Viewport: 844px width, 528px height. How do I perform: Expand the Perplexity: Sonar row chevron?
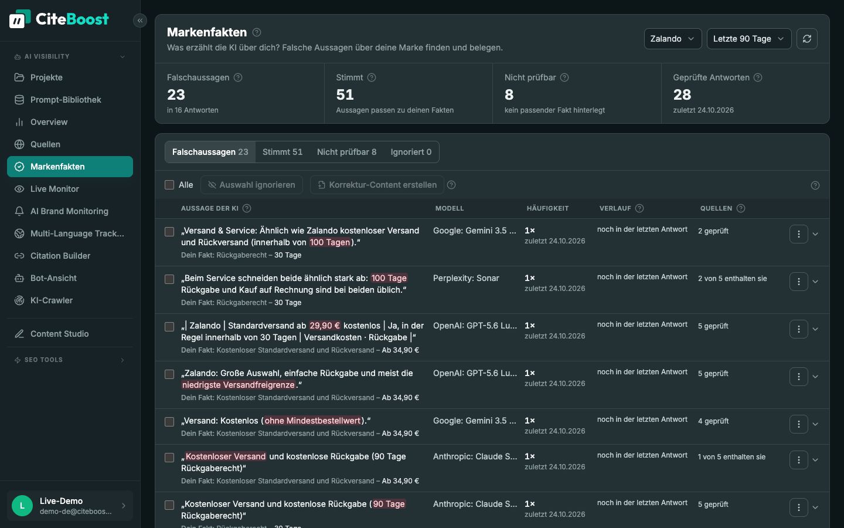(x=815, y=282)
